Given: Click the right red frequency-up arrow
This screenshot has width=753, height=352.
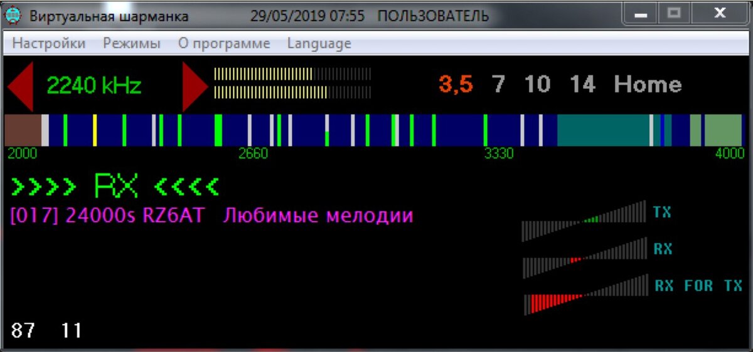Looking at the screenshot, I should tap(195, 86).
